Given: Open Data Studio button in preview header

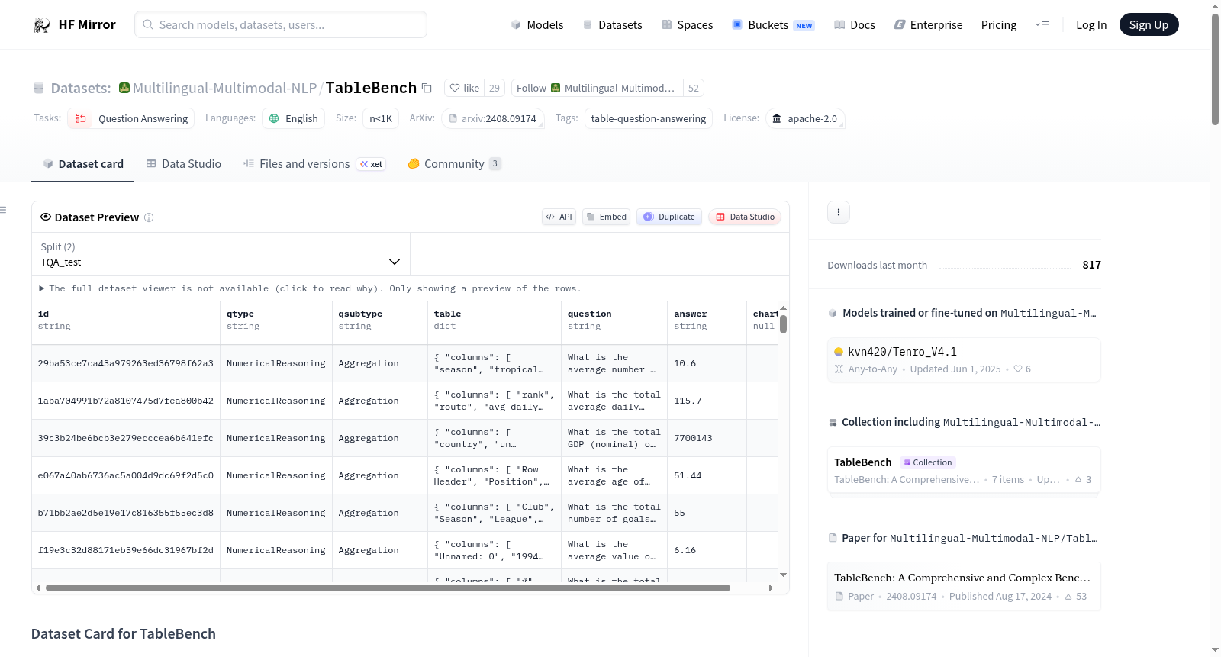Looking at the screenshot, I should (745, 217).
